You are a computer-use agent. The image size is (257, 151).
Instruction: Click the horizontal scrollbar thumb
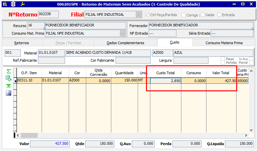click(x=29, y=135)
